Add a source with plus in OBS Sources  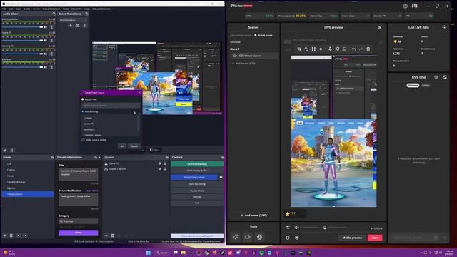click(106, 236)
